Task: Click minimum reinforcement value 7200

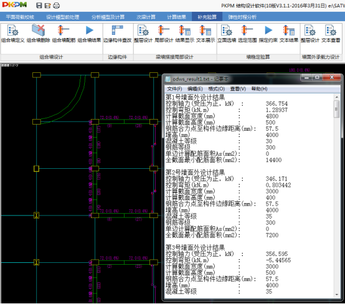Action: [272, 235]
